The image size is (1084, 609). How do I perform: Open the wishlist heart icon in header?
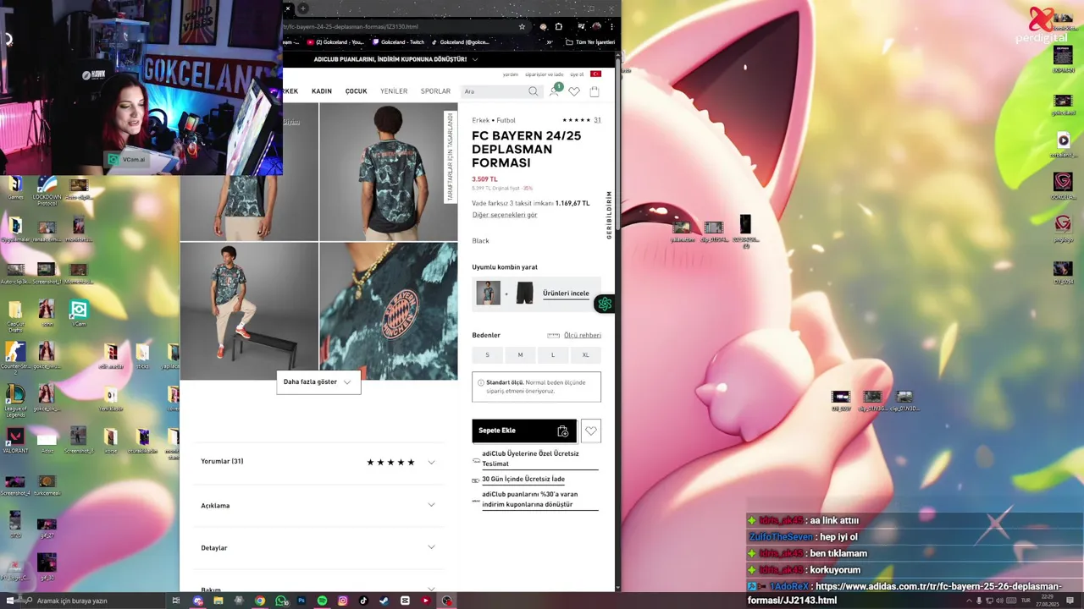click(574, 91)
